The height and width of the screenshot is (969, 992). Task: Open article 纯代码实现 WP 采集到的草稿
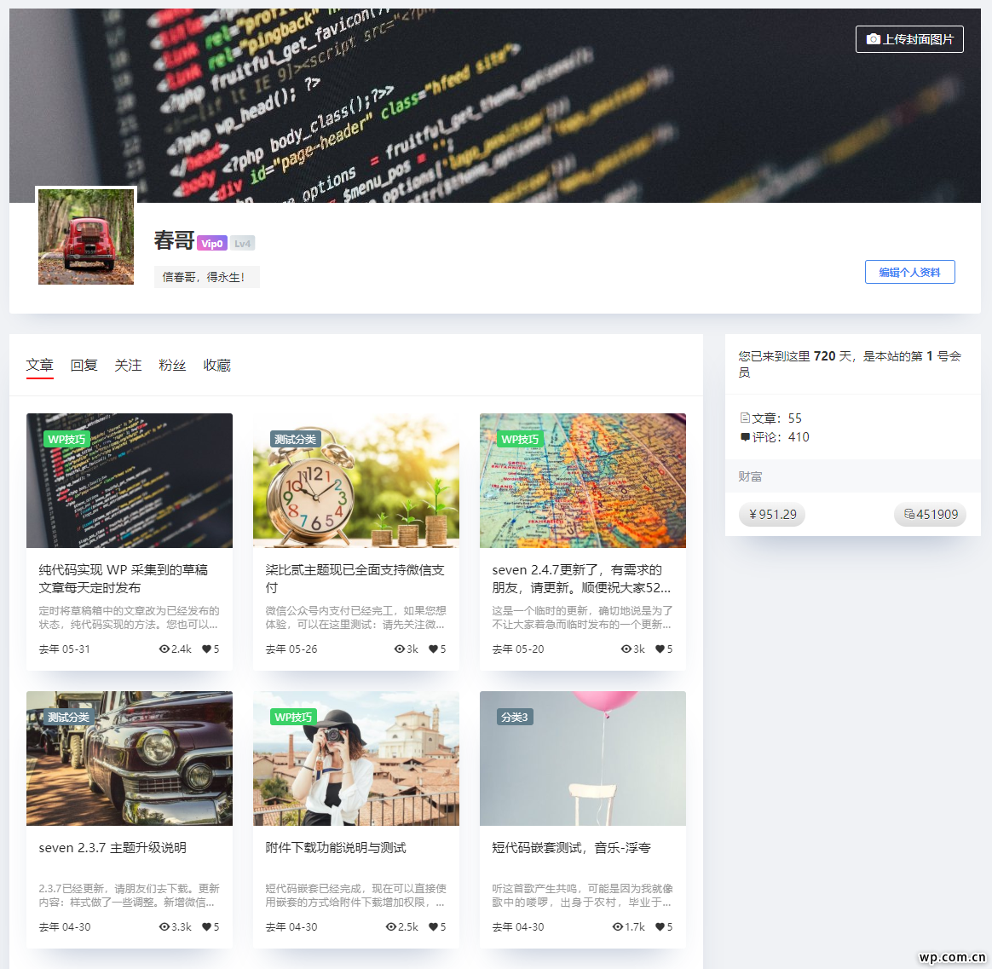(x=124, y=579)
